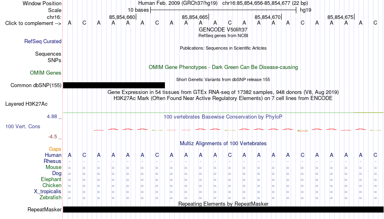
Task: Click the Zebrafish alignment row label
Action: 51,198
